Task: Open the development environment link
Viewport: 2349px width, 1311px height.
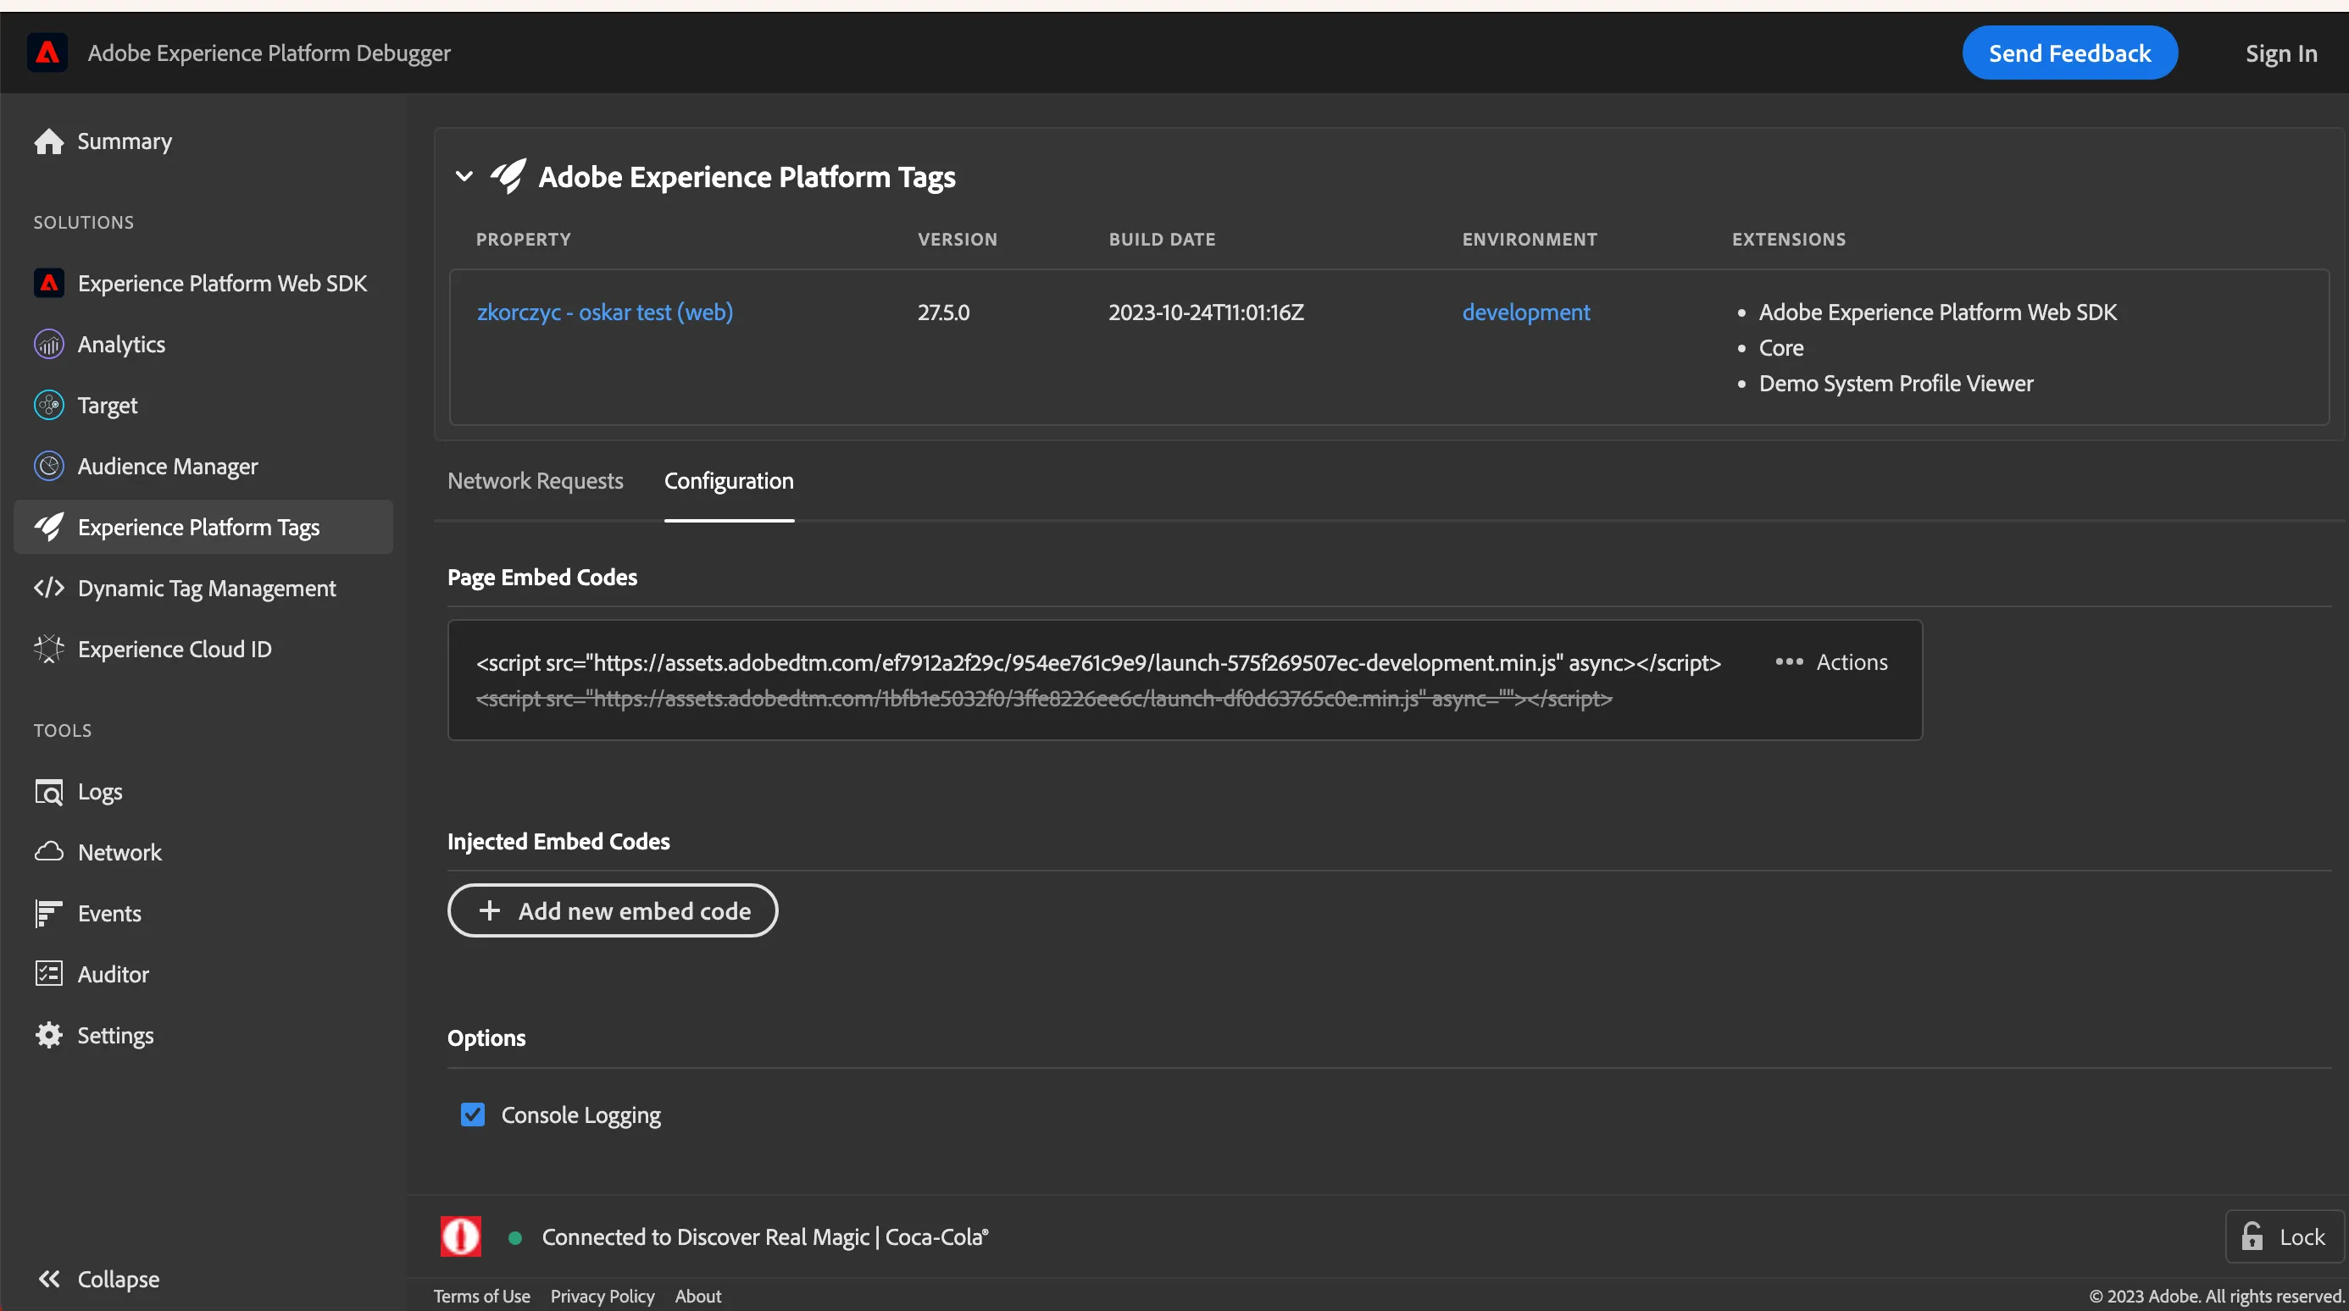Action: point(1525,313)
